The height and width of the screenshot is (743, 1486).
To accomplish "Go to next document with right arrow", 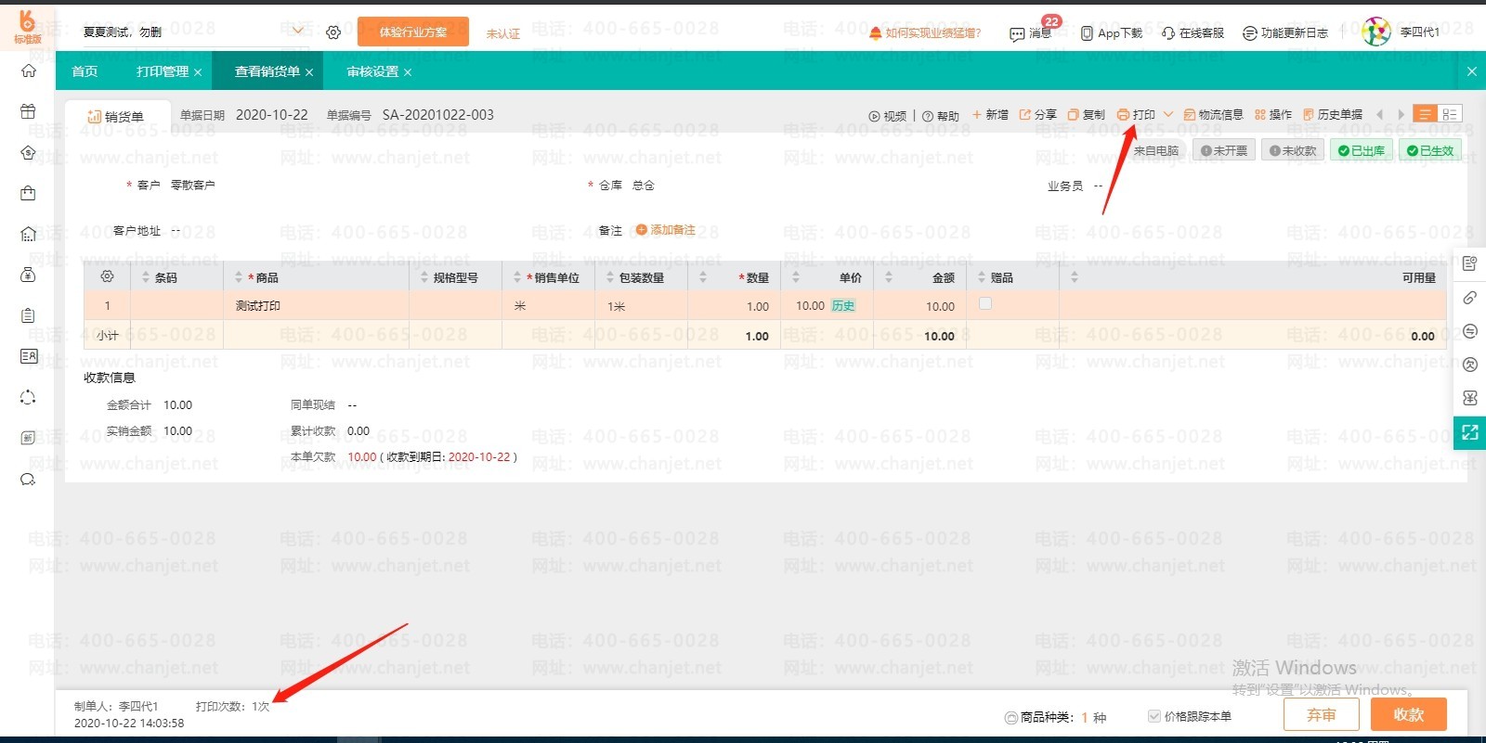I will [x=1401, y=114].
